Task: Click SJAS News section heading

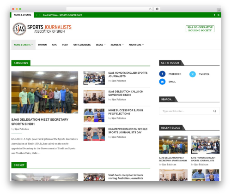Action: pyautogui.click(x=21, y=63)
